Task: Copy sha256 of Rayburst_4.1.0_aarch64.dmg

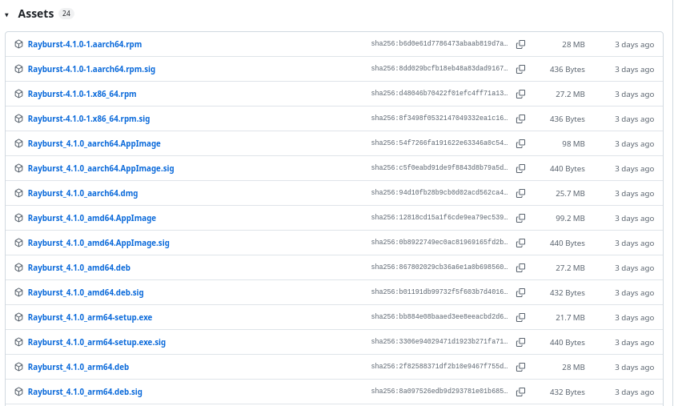Action: click(520, 193)
